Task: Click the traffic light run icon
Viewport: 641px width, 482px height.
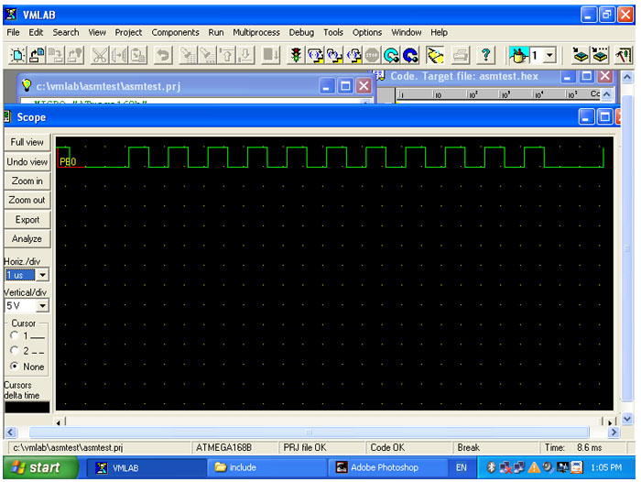Action: [x=296, y=56]
